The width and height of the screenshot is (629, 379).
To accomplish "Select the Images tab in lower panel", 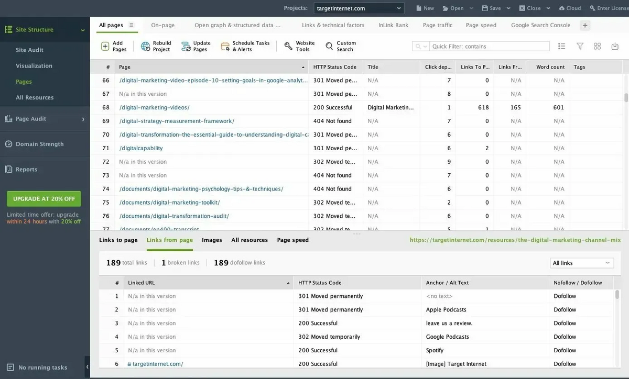I will click(x=212, y=240).
